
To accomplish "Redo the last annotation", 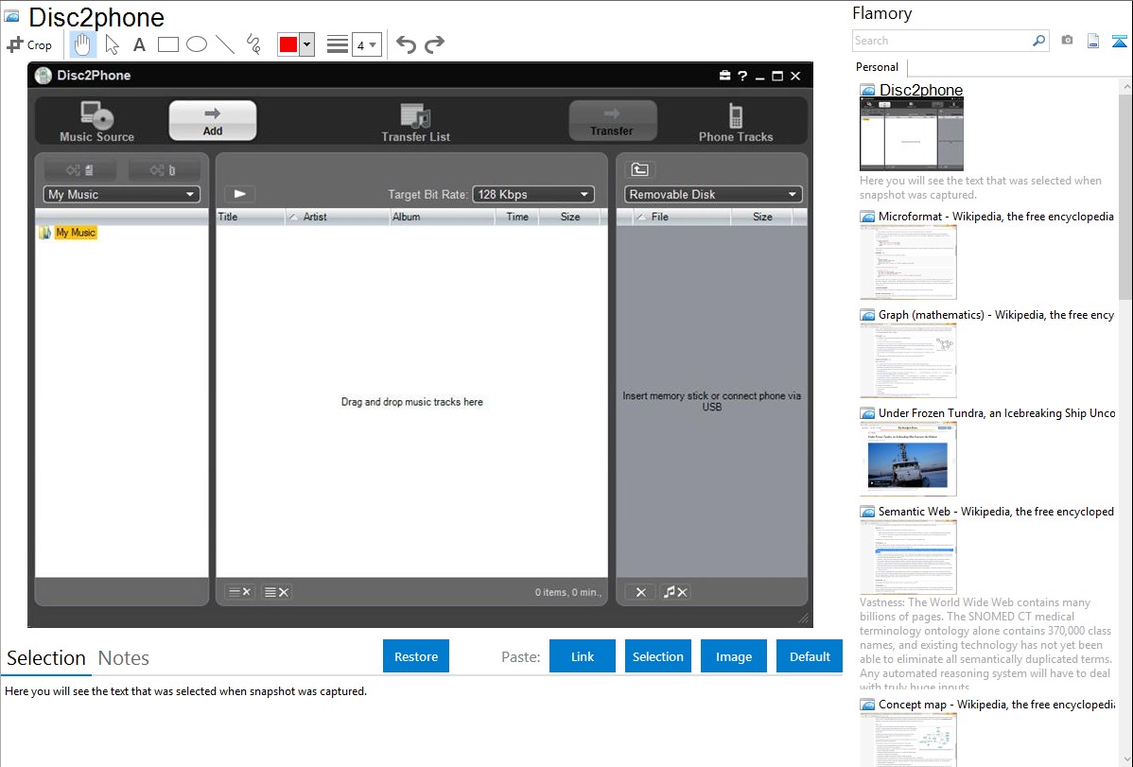I will point(434,44).
